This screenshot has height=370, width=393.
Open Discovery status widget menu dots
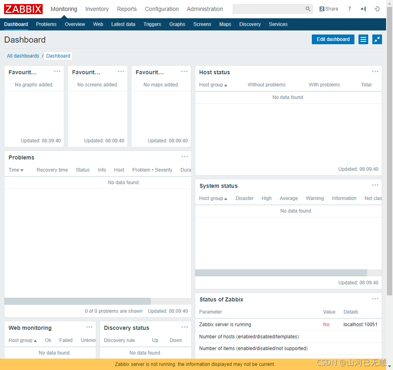pos(184,327)
